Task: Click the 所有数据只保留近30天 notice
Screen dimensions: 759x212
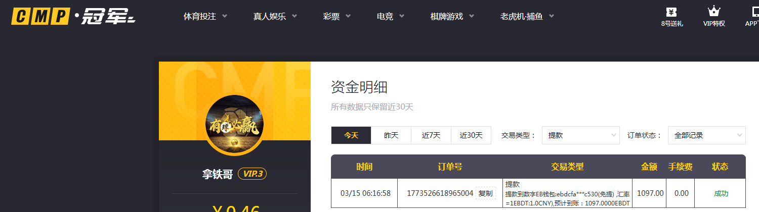Action: [x=372, y=107]
